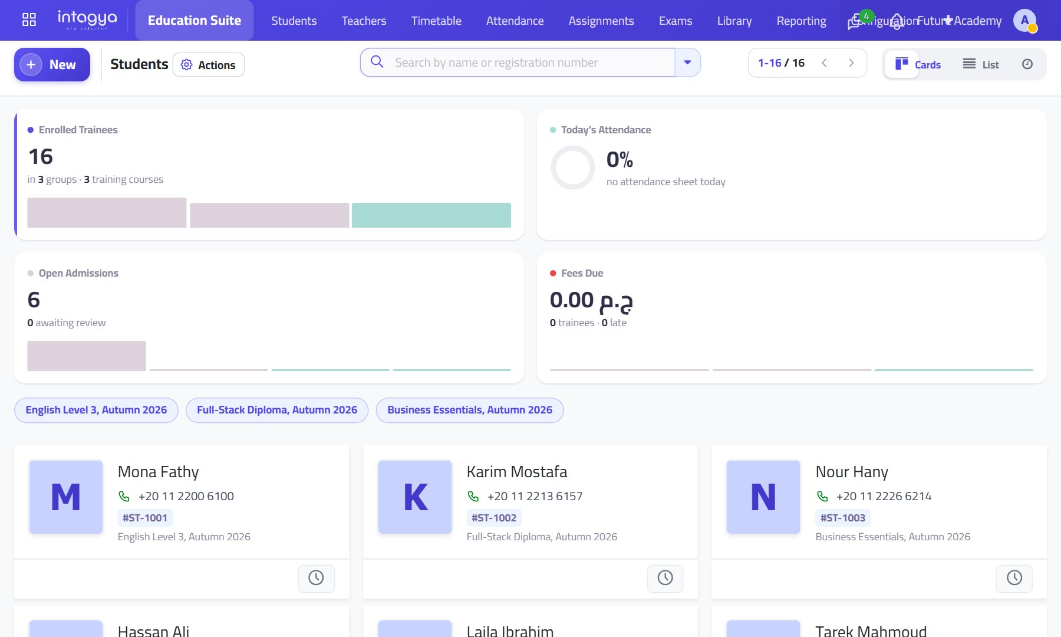1061x637 pixels.
Task: Open activity clock on Karim Mostafa's card
Action: pyautogui.click(x=665, y=578)
